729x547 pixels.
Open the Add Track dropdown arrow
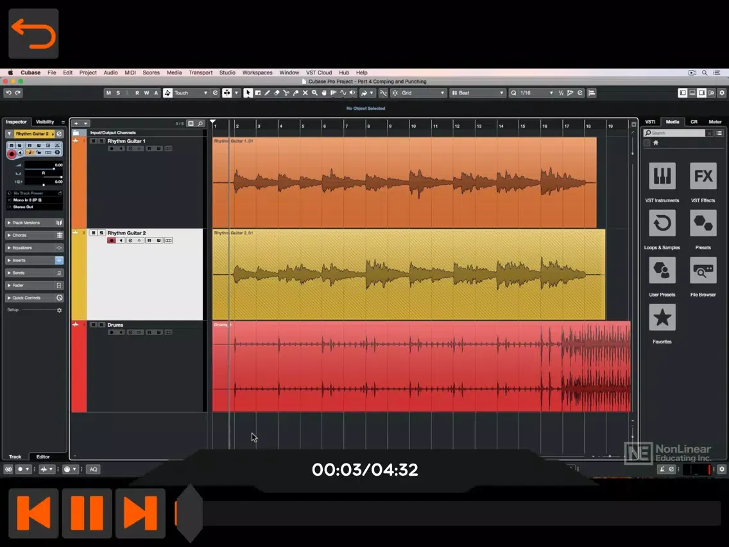click(85, 123)
